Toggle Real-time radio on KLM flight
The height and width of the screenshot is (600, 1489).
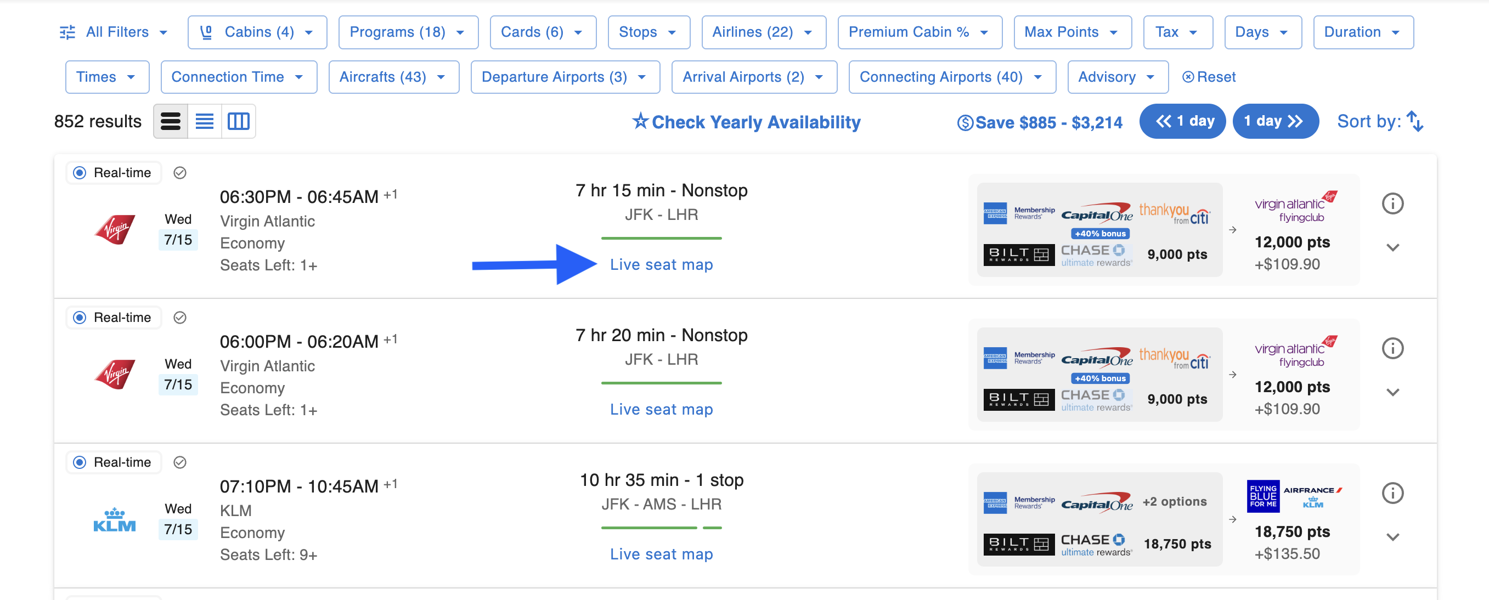80,462
